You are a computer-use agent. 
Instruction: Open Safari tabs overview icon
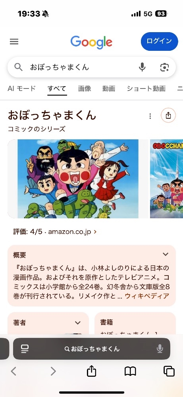pyautogui.click(x=169, y=371)
